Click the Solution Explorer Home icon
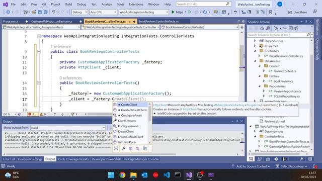 [262, 28]
